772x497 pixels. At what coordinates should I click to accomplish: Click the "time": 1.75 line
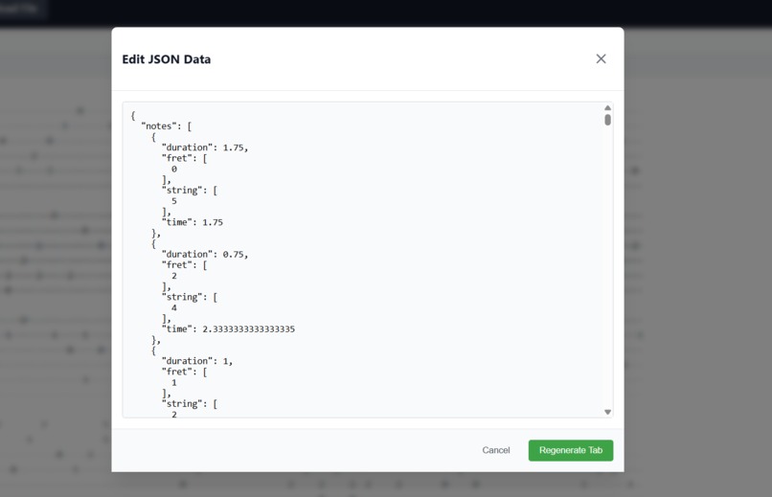193,222
